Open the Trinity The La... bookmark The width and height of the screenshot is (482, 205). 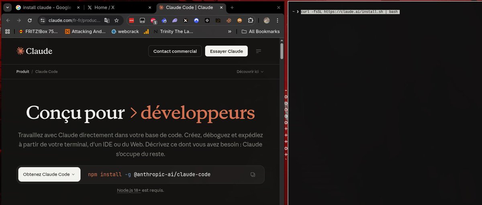[174, 31]
